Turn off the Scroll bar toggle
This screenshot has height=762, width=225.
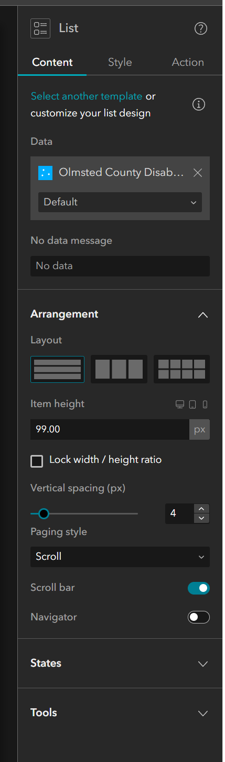199,588
